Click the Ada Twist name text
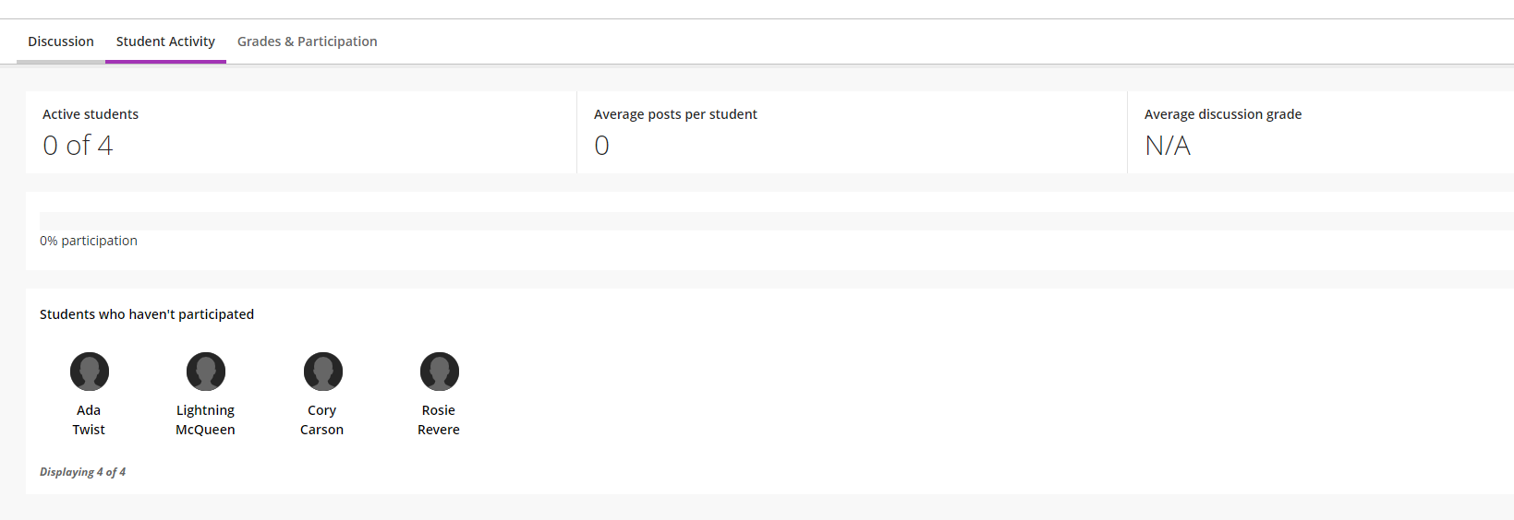 click(x=89, y=420)
